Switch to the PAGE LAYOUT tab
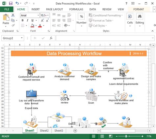 pos(54,9)
